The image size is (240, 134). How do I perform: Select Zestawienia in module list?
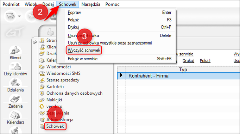pos(58,113)
